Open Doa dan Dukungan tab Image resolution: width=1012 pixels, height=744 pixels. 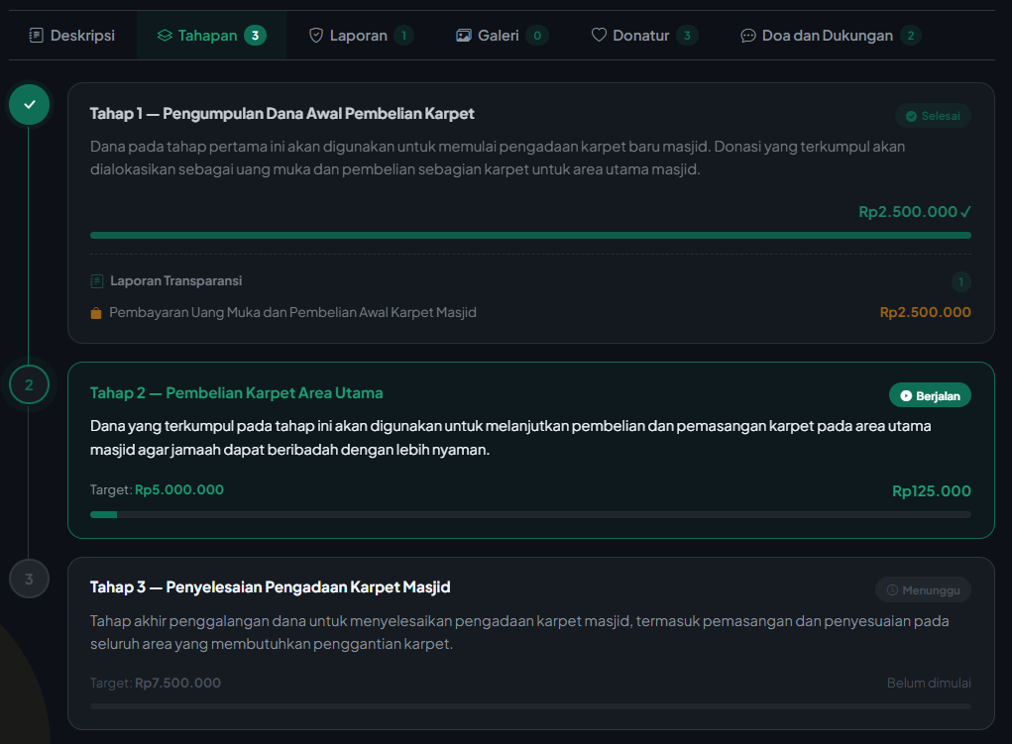831,36
